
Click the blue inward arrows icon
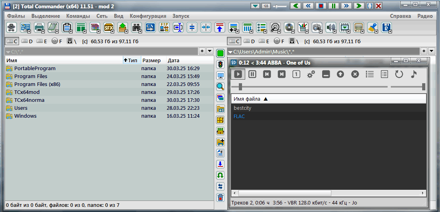pos(206,27)
